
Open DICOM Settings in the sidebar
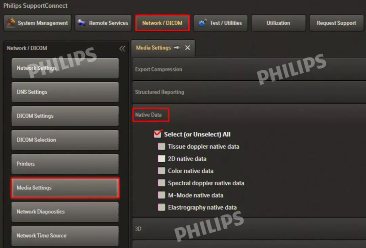click(65, 116)
